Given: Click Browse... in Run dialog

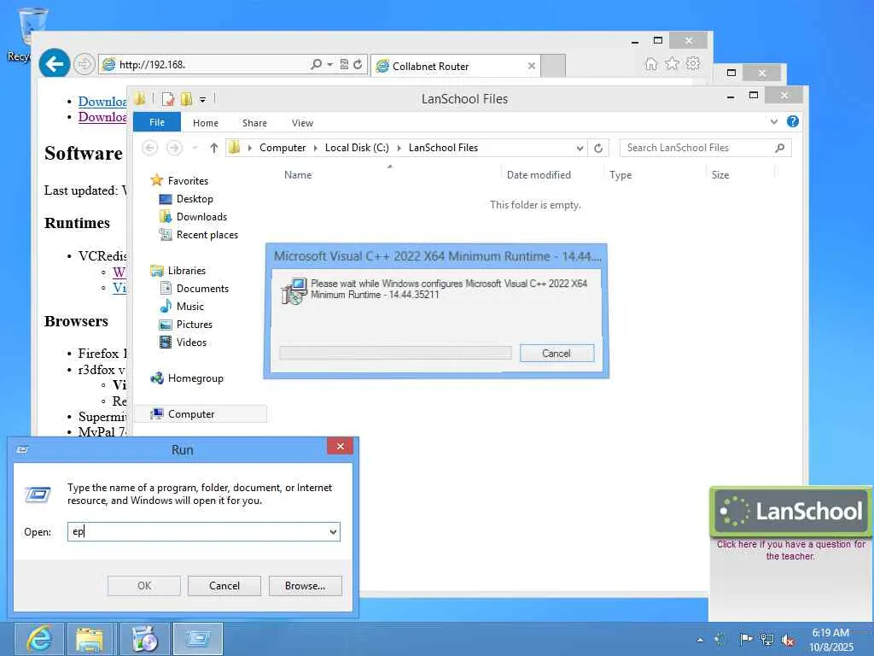Looking at the screenshot, I should [305, 586].
